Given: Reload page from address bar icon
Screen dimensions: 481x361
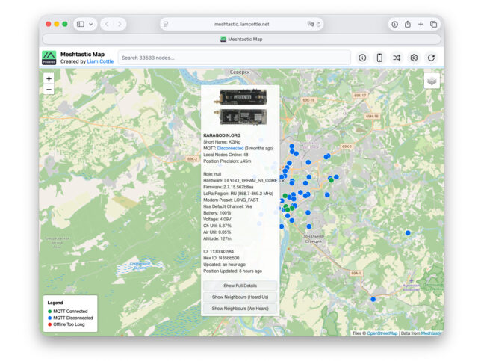Looking at the screenshot, I should tap(318, 24).
